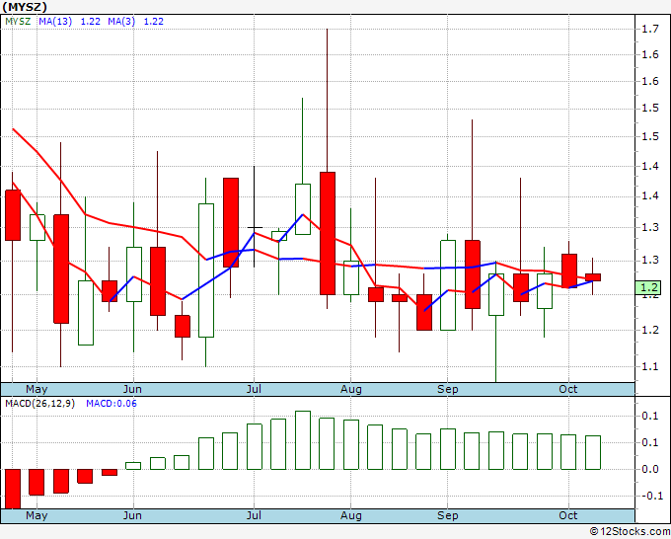Click the MACD:0.06 value label
Viewport: 671px width, 539px height.
coord(112,404)
